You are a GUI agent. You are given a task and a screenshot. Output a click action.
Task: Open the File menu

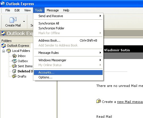pyautogui.click(x=8, y=10)
